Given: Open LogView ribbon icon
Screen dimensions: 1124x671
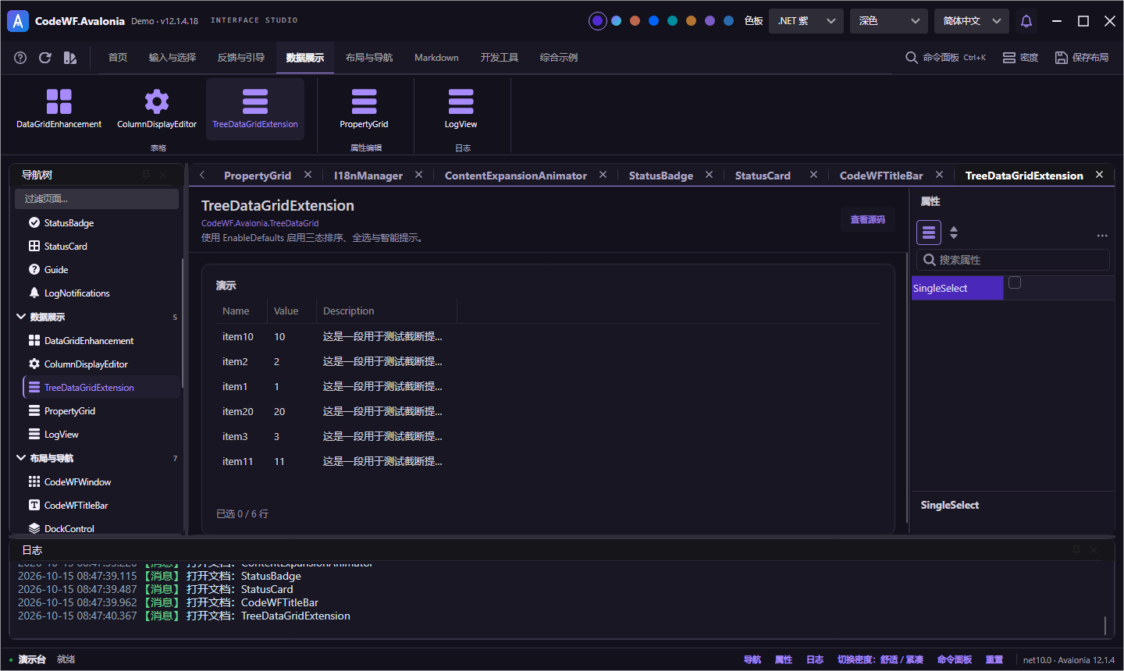Looking at the screenshot, I should 461,109.
